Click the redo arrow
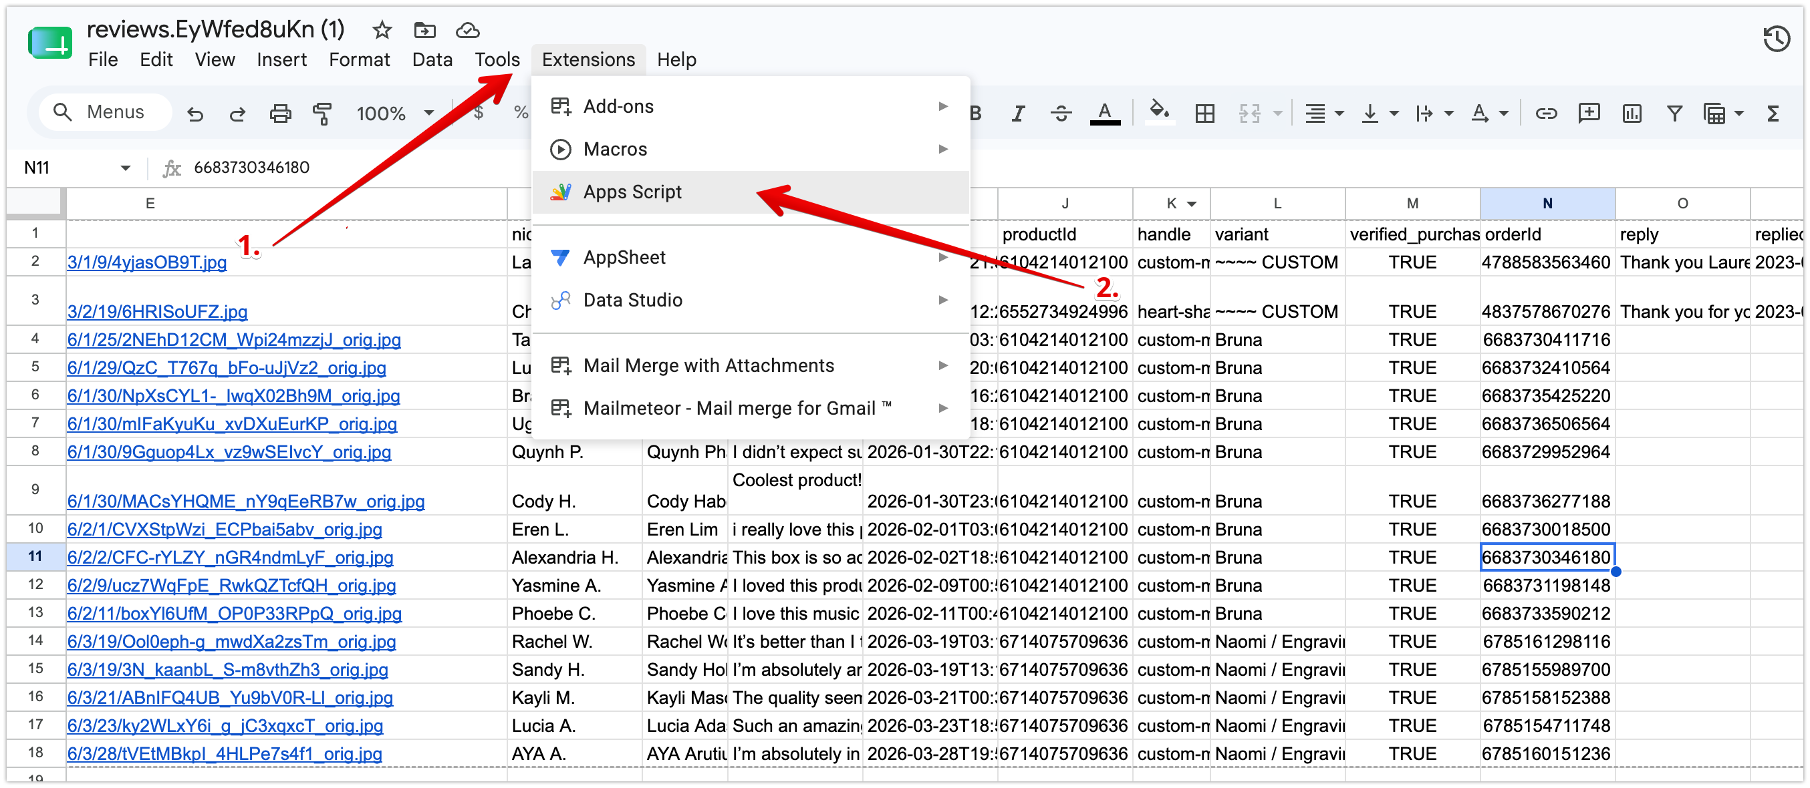 click(237, 113)
